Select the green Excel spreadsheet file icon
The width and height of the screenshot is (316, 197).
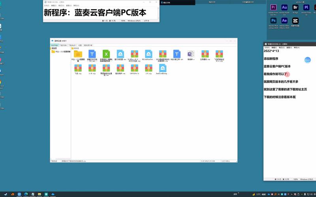(x=106, y=54)
